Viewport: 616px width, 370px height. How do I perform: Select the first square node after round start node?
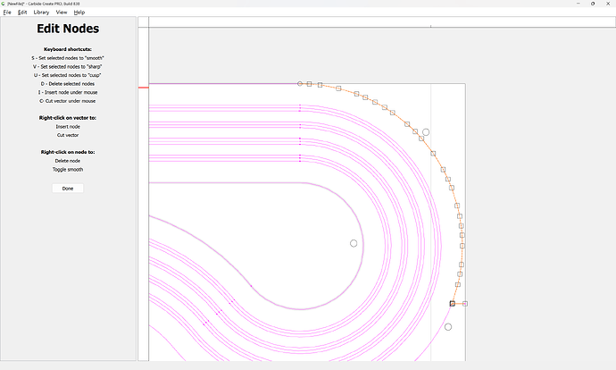[310, 83]
